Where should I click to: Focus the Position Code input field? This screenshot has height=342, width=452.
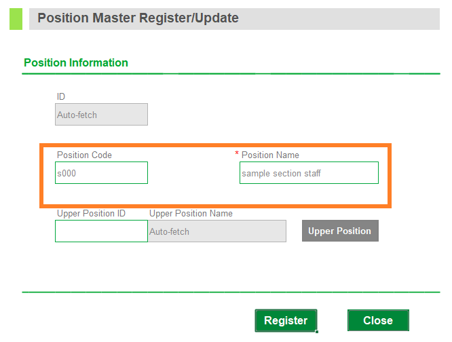(101, 173)
